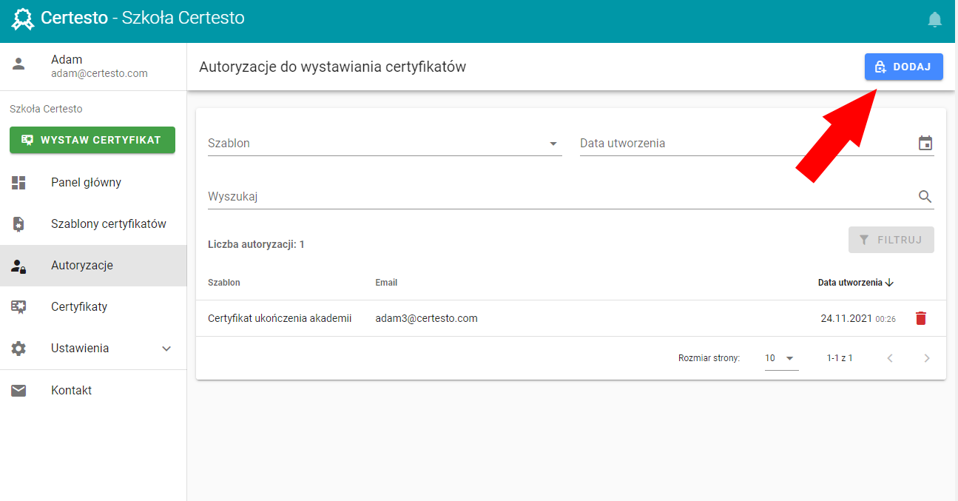Go to next page of results

point(926,358)
